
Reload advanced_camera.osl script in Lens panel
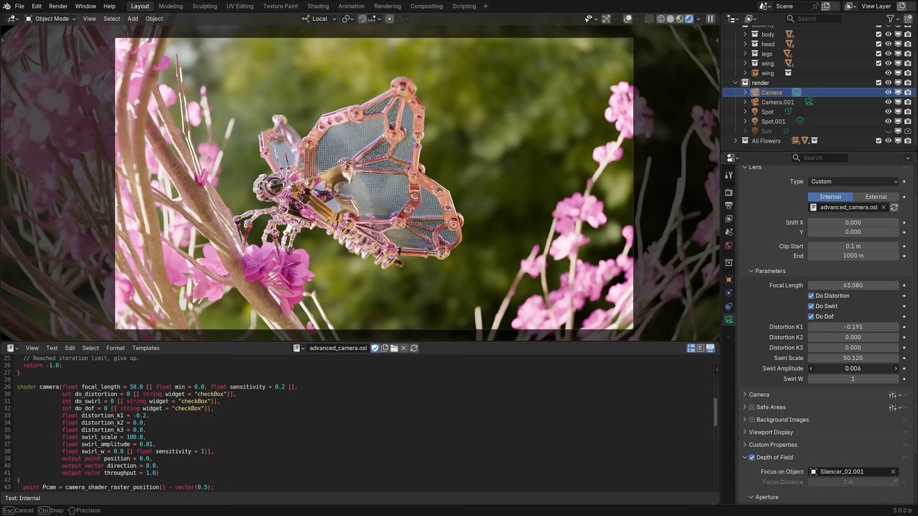(894, 208)
